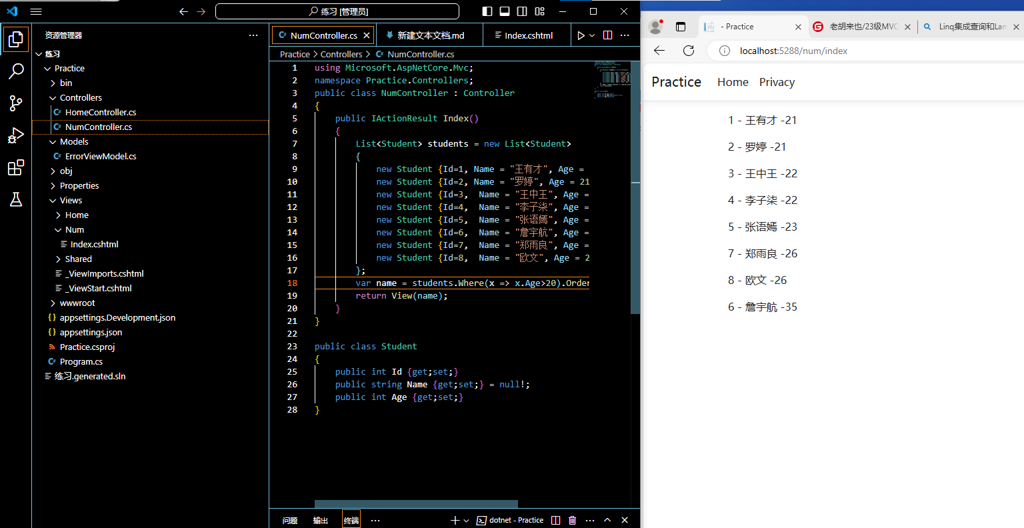Open the Search view in activity bar
The width and height of the screenshot is (1024, 528).
tap(16, 71)
